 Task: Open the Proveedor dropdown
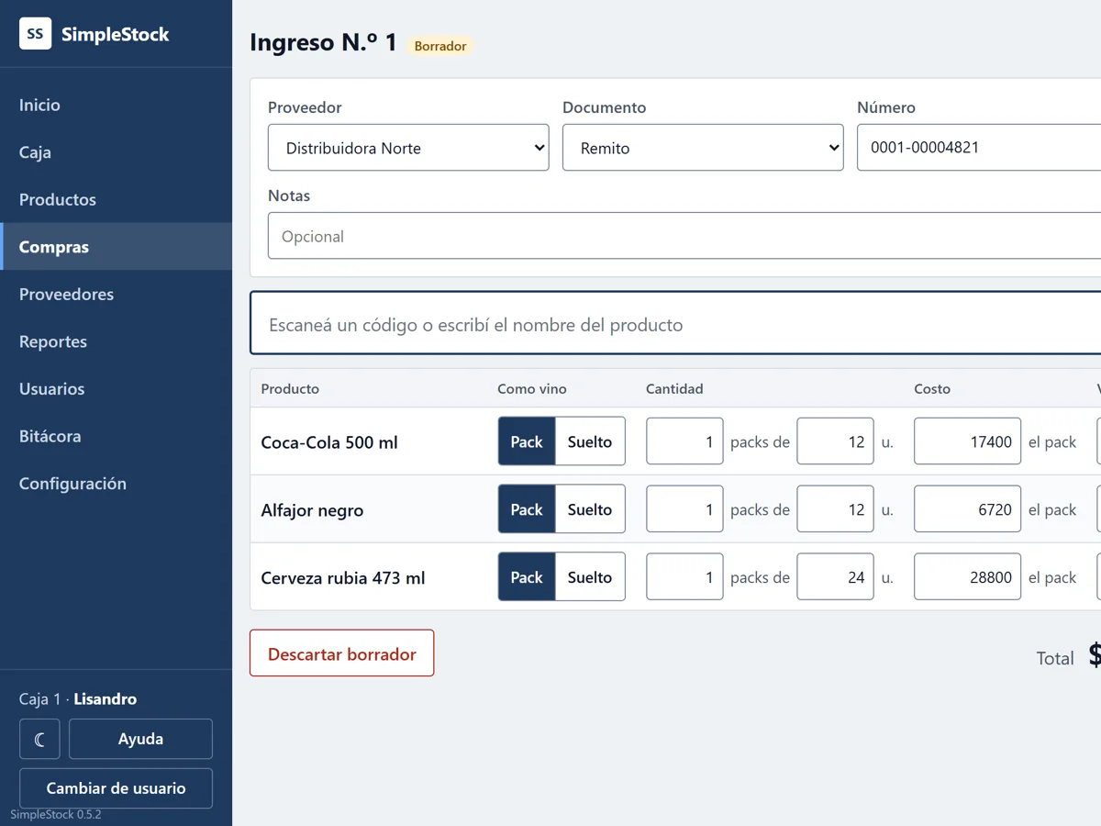[x=408, y=148]
